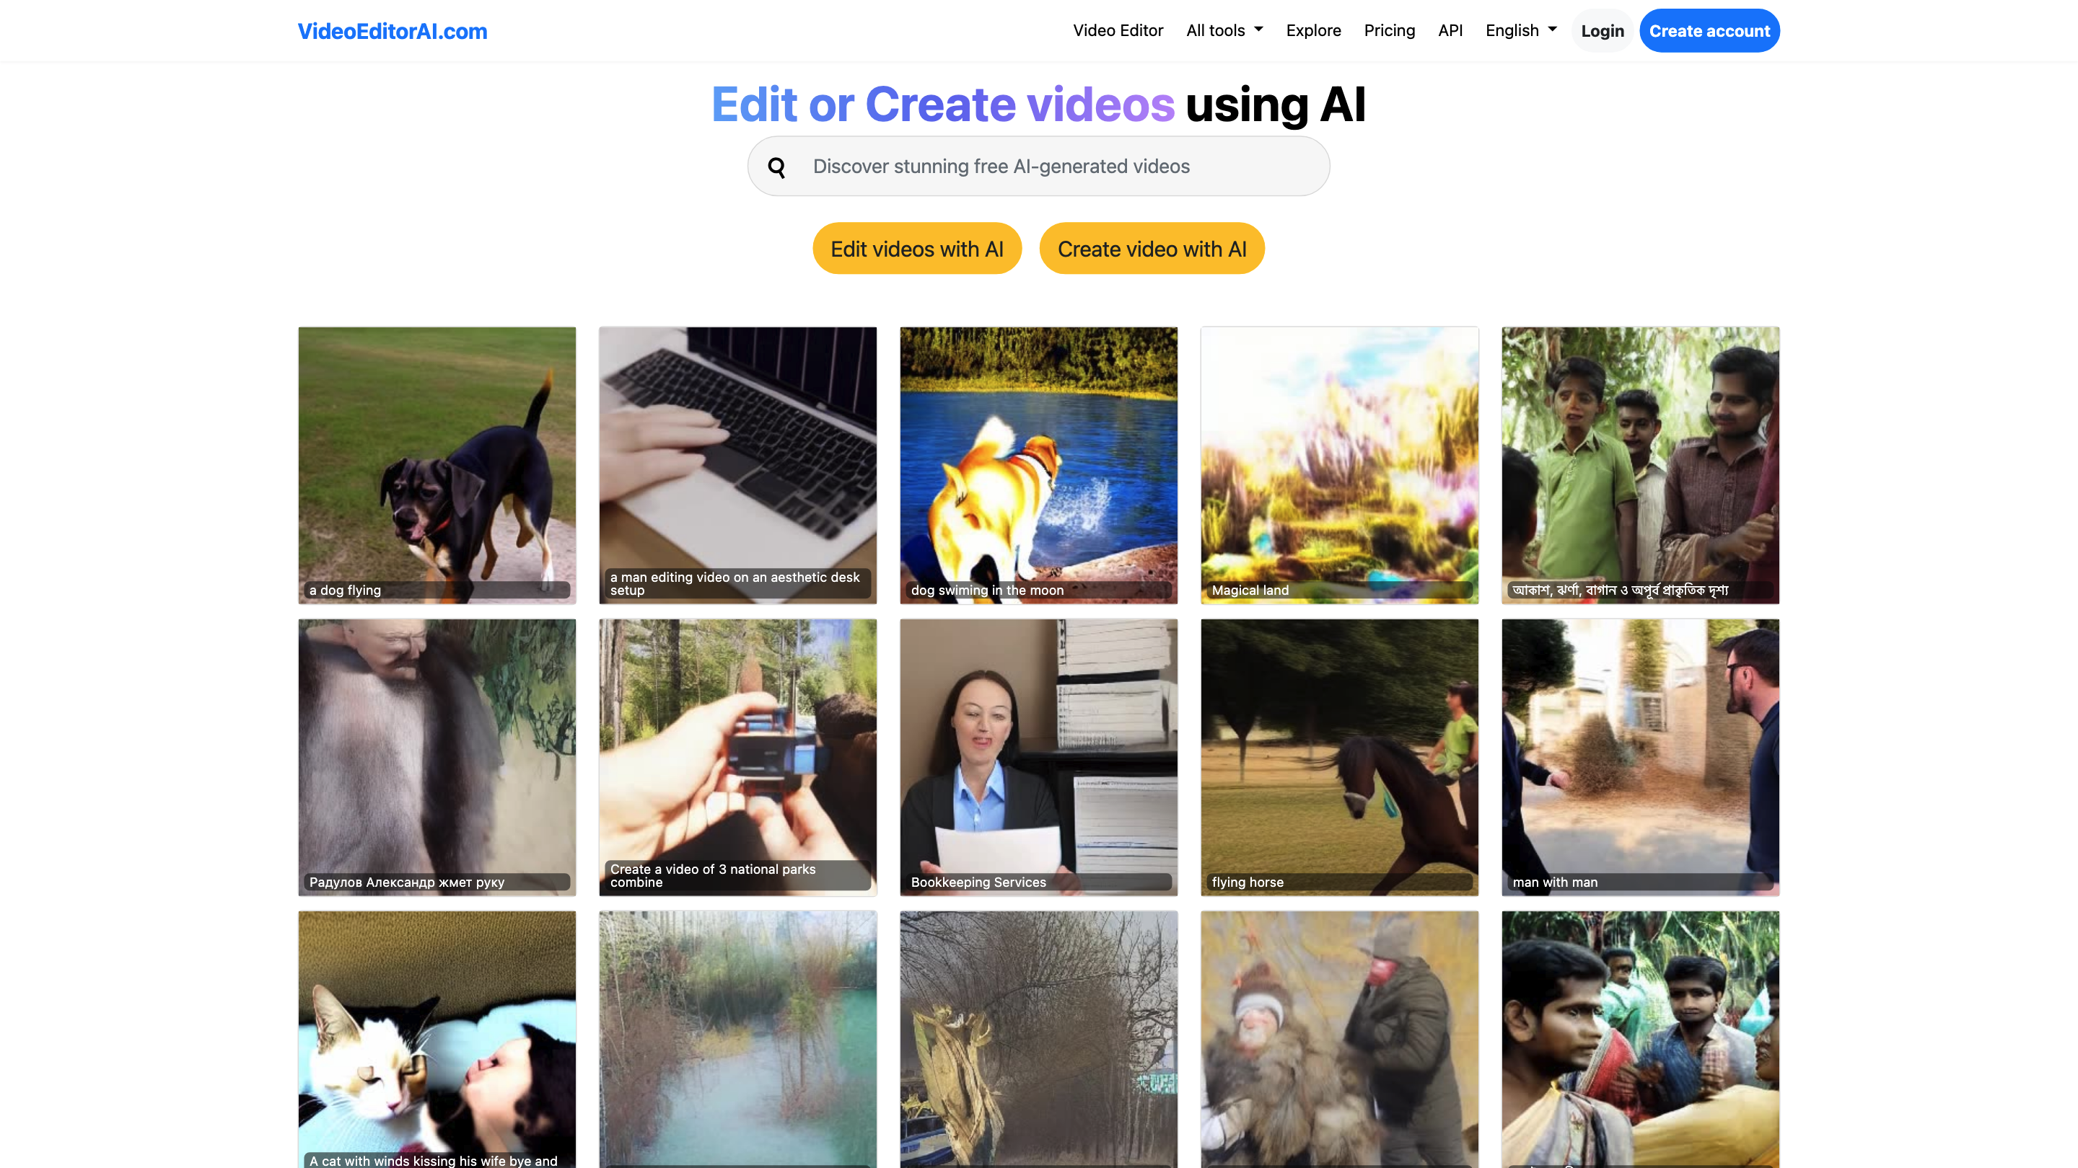Click the Pricing navigation link
The height and width of the screenshot is (1168, 2078).
1389,30
